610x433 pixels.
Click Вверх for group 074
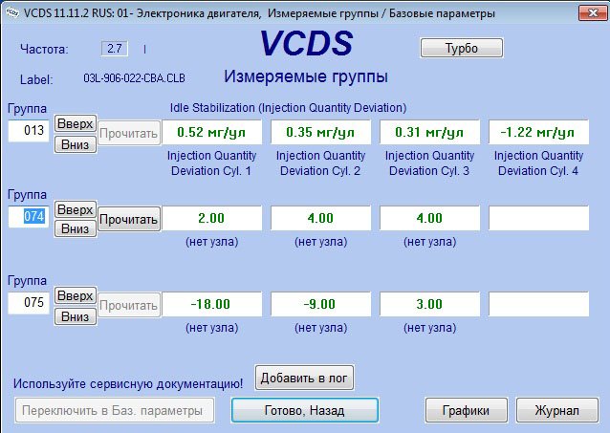(76, 210)
